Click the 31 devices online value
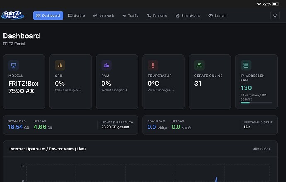This screenshot has height=182, width=286. [x=198, y=84]
